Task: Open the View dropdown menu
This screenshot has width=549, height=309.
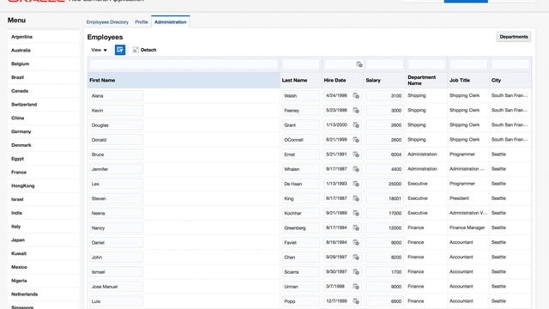Action: point(99,50)
